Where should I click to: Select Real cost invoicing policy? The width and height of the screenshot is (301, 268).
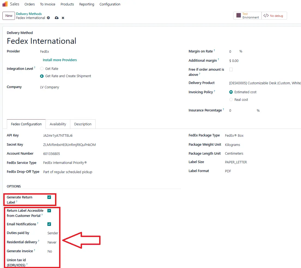[231, 99]
